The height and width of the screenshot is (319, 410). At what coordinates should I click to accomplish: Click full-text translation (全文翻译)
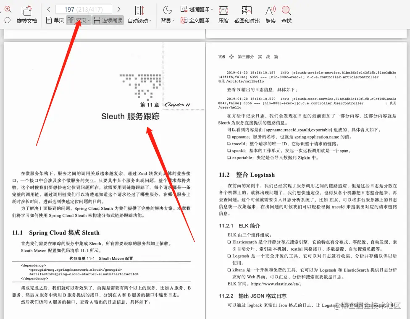(195, 21)
